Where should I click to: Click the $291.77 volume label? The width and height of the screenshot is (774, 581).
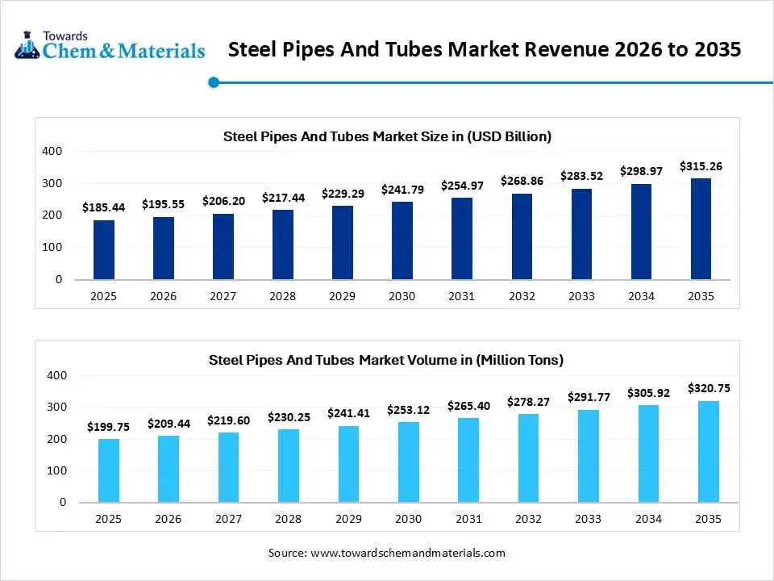589,397
